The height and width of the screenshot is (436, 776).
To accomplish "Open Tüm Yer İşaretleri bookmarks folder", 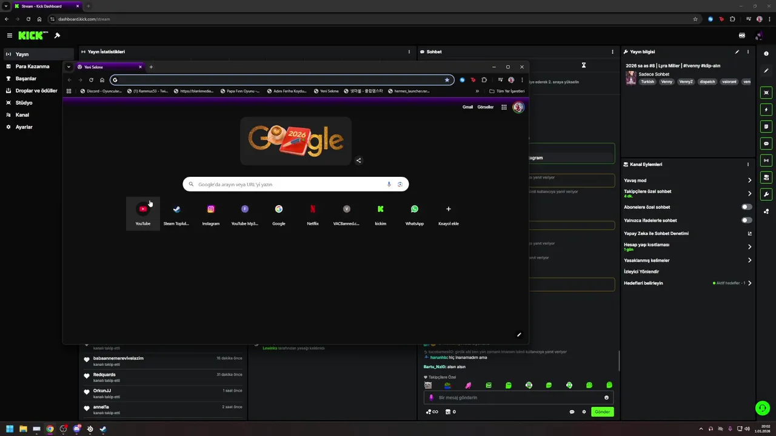I will [507, 91].
